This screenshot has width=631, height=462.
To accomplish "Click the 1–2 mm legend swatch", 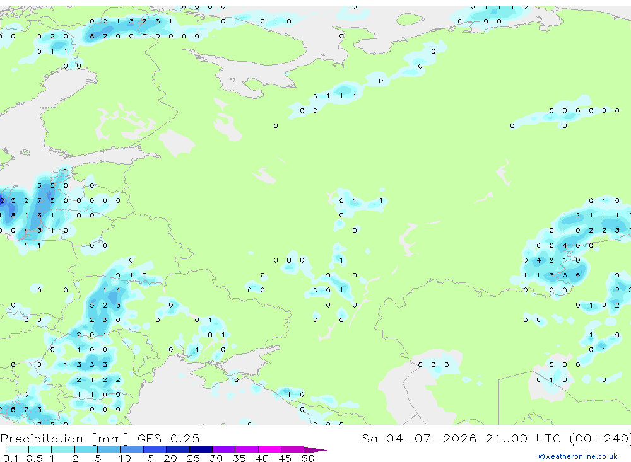I will pos(63,449).
